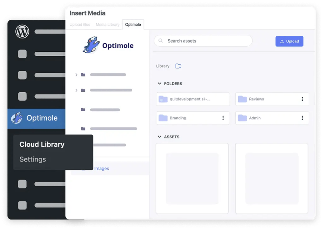The width and height of the screenshot is (323, 229).
Task: Select the first folder icon in tree
Action: pos(83,74)
